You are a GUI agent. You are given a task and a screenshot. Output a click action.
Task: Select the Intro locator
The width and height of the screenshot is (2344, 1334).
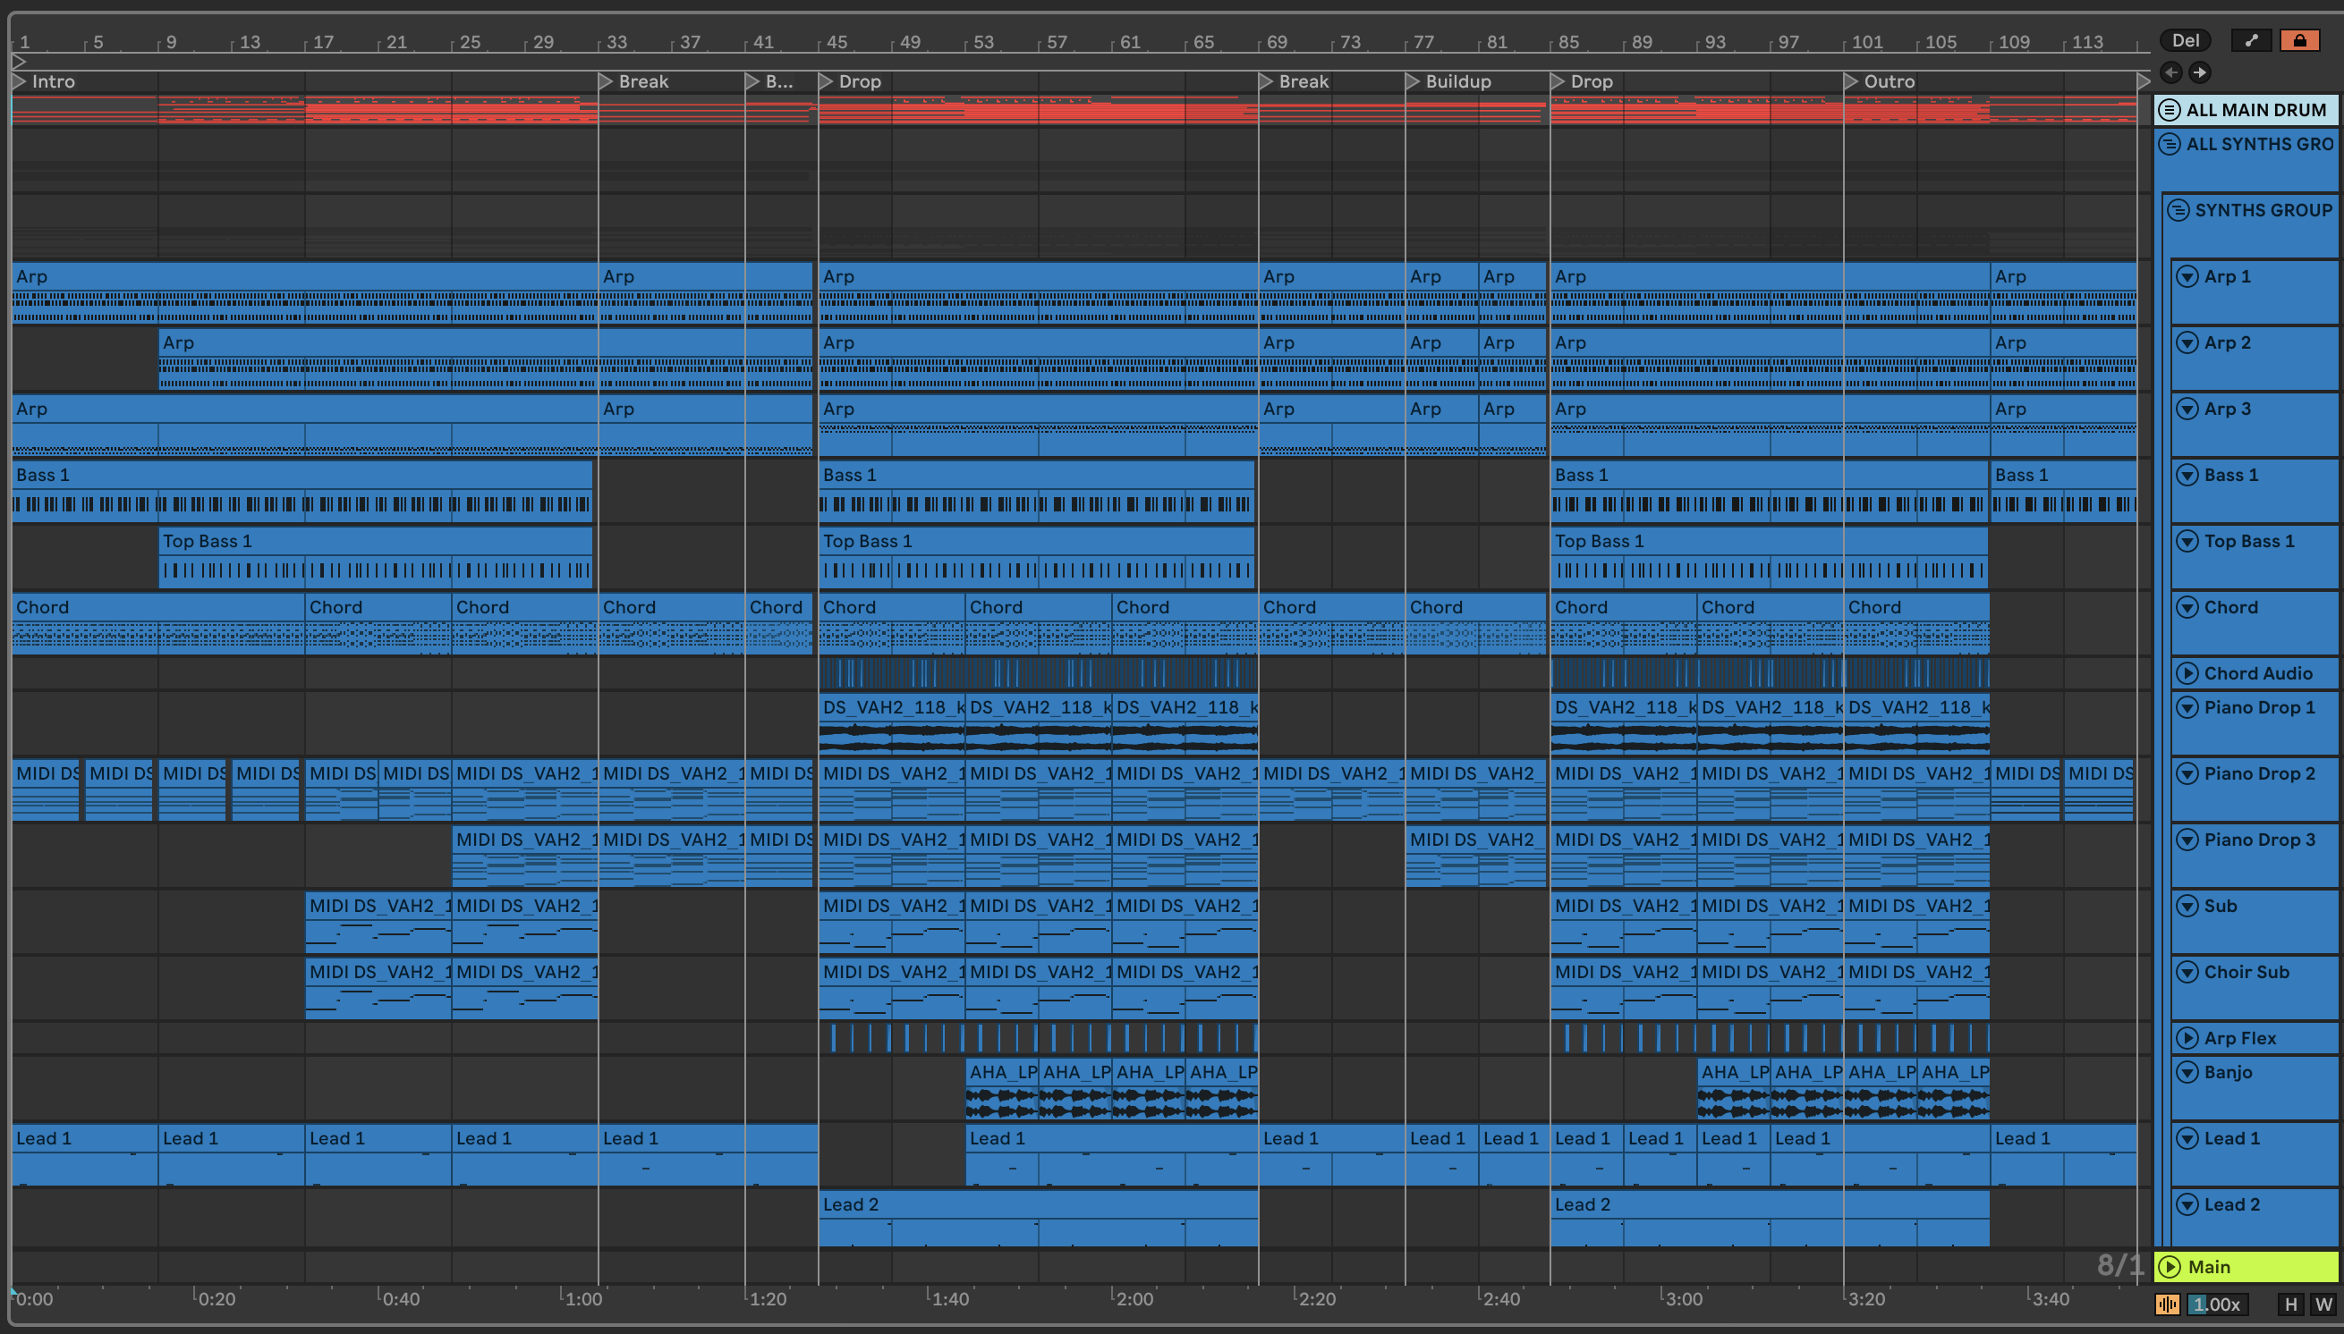pyautogui.click(x=44, y=81)
